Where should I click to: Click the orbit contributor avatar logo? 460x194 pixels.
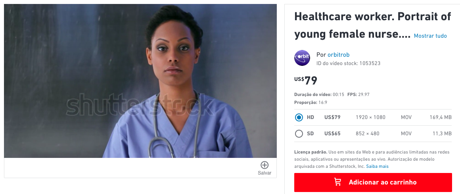click(302, 58)
